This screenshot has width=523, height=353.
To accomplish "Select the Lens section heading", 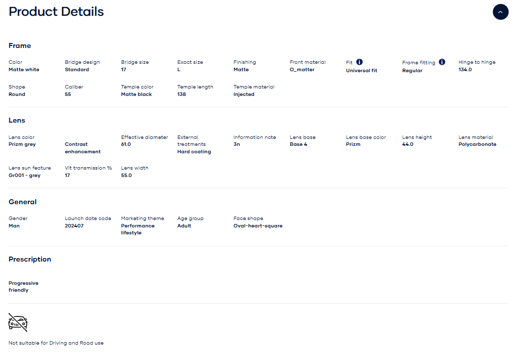I will click(x=17, y=120).
